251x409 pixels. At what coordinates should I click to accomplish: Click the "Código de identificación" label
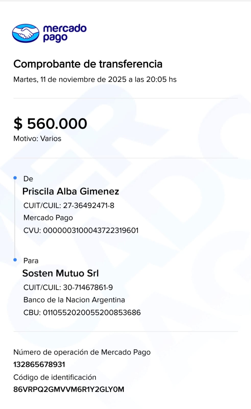click(x=55, y=377)
